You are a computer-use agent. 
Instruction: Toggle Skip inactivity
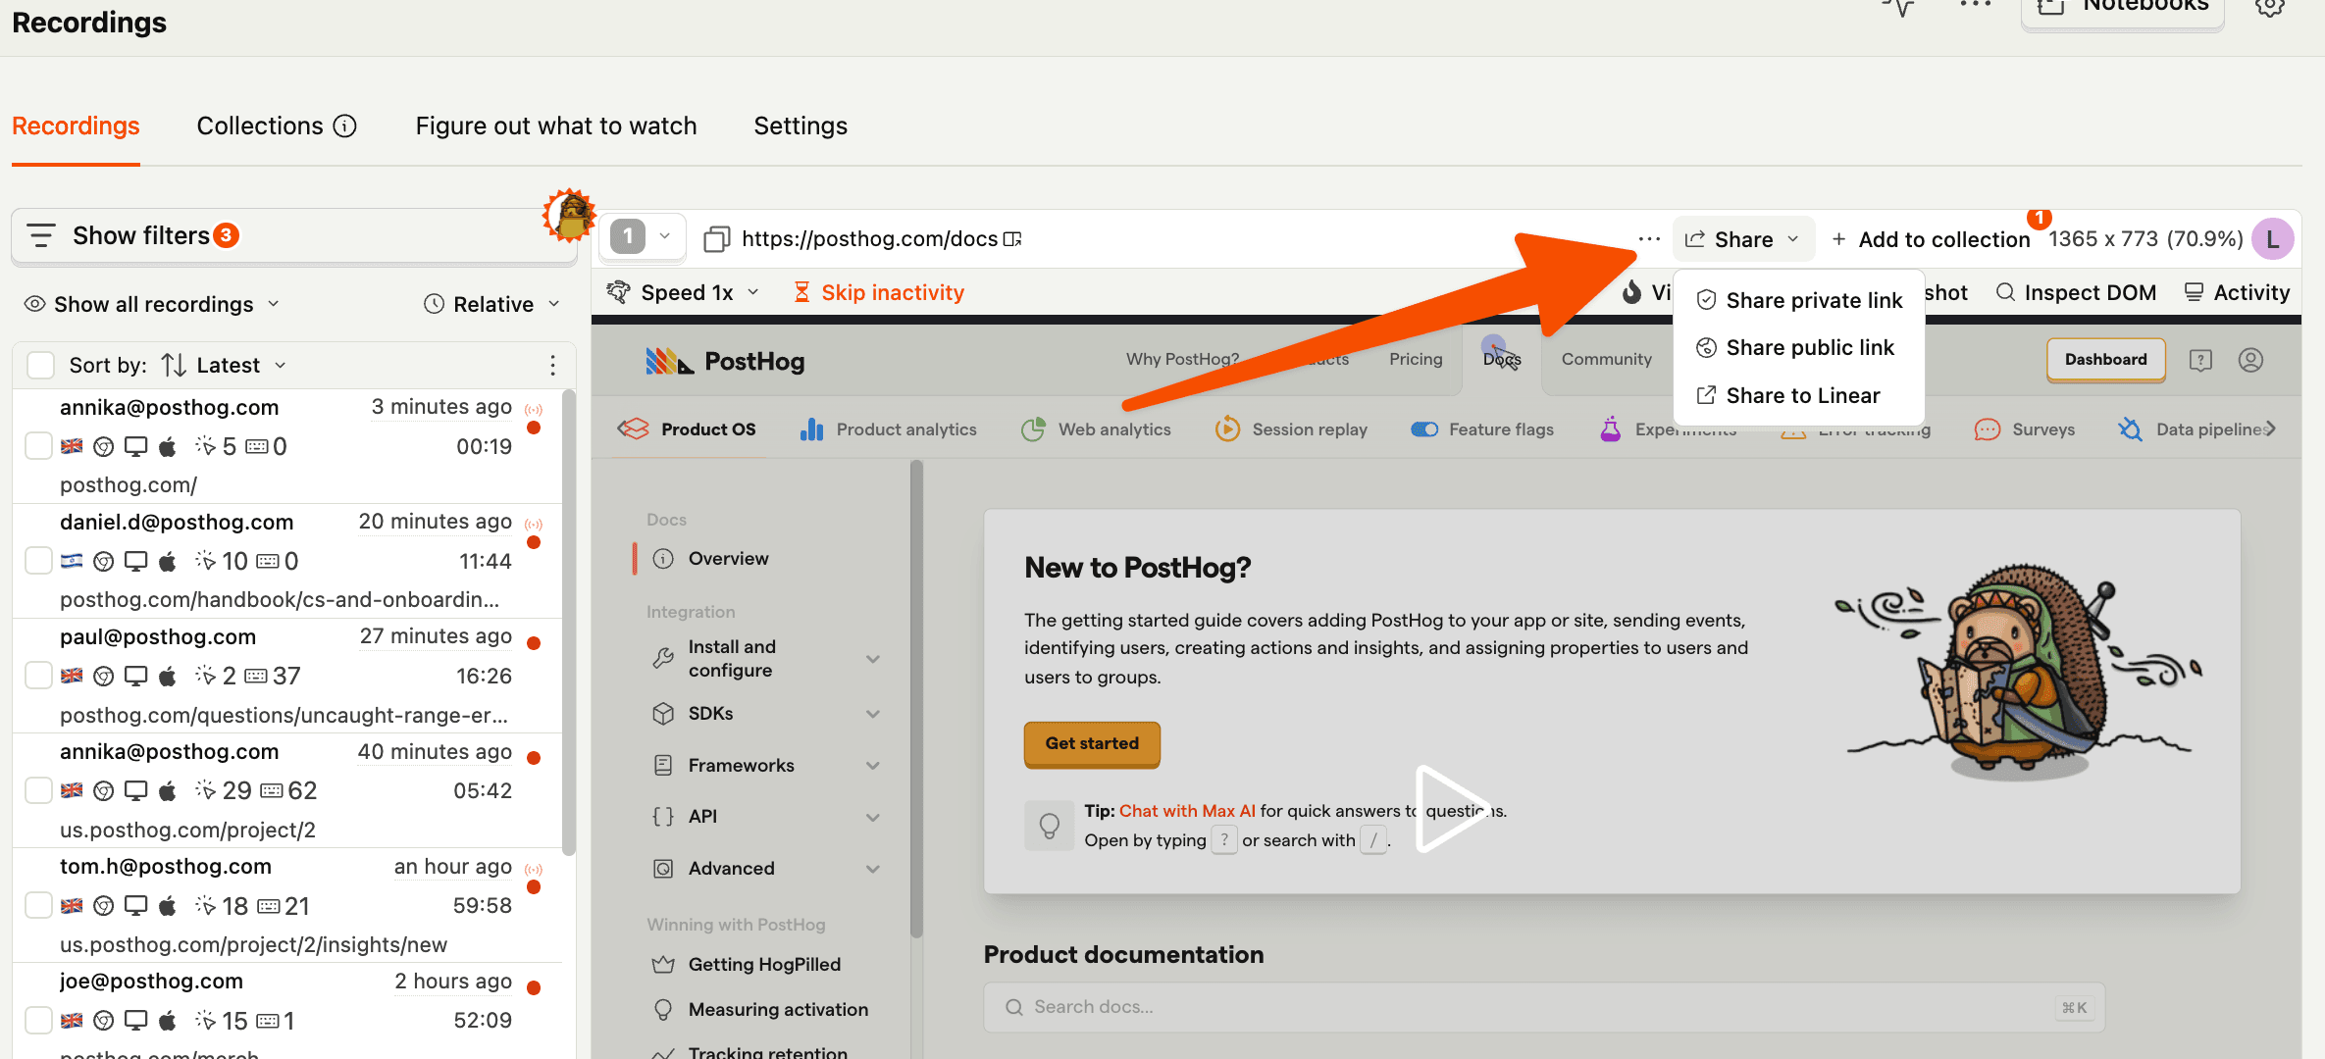tap(879, 292)
